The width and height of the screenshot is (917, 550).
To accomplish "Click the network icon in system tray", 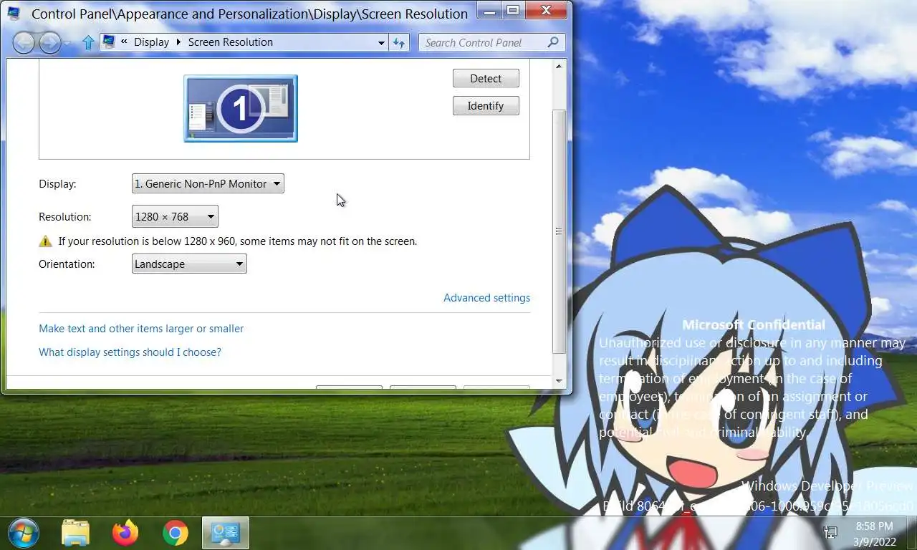I will pos(831,532).
